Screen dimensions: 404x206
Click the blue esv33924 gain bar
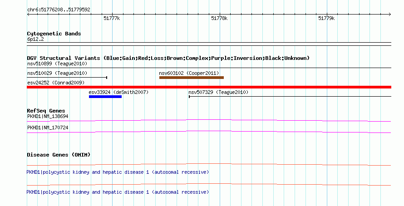coord(105,97)
